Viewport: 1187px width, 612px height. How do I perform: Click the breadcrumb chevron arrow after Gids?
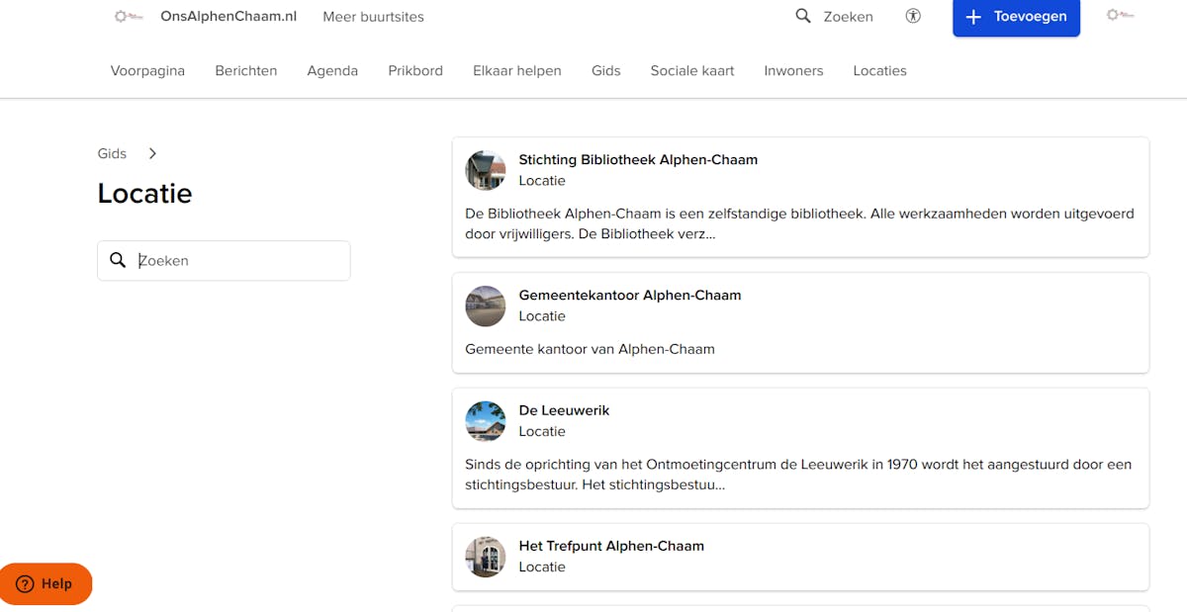152,153
